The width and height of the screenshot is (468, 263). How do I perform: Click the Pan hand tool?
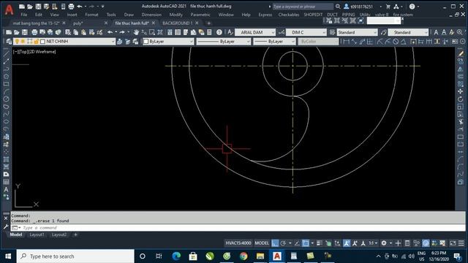coord(136,32)
